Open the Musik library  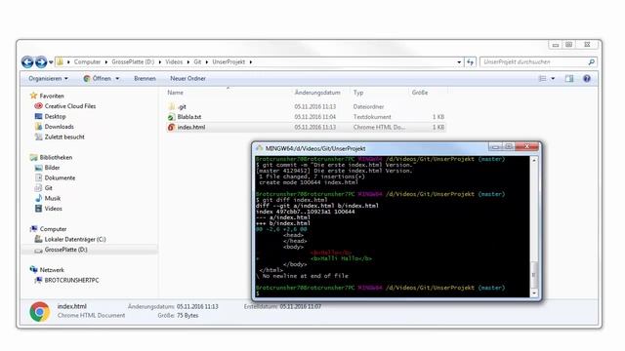53,198
